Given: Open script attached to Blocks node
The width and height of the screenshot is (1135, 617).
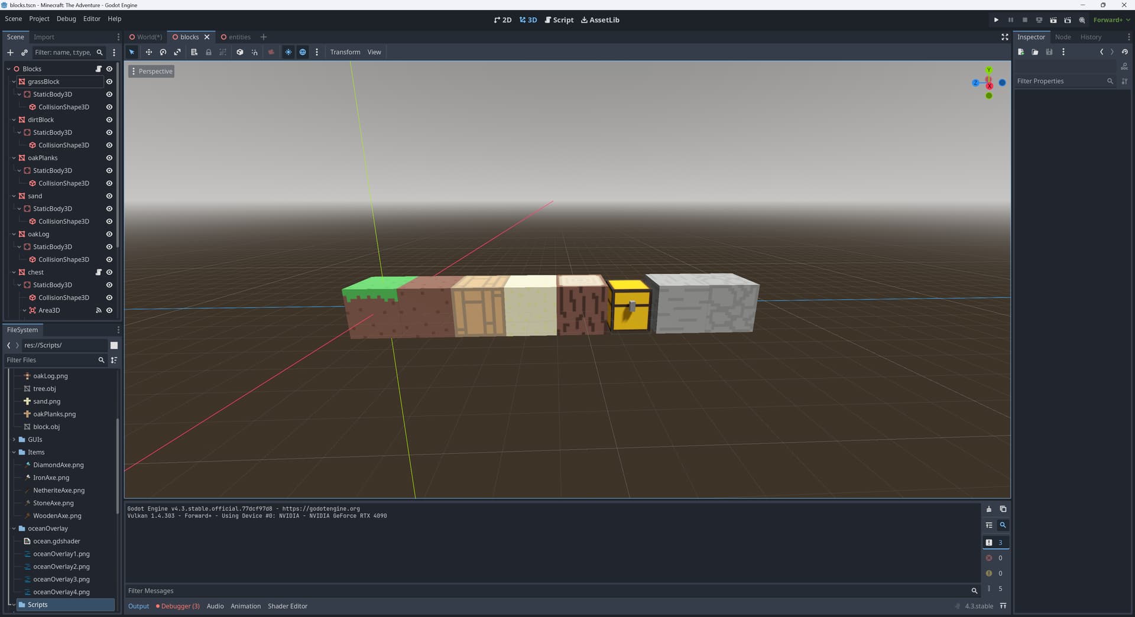Looking at the screenshot, I should (x=99, y=69).
